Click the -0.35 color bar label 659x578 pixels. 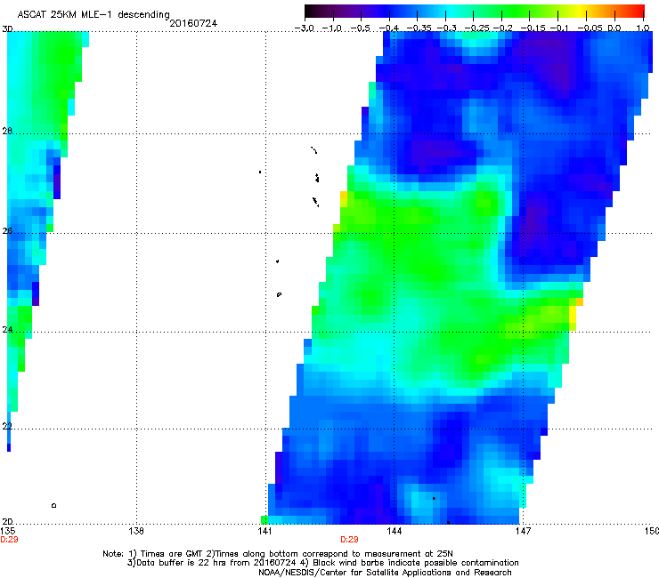pyautogui.click(x=419, y=28)
